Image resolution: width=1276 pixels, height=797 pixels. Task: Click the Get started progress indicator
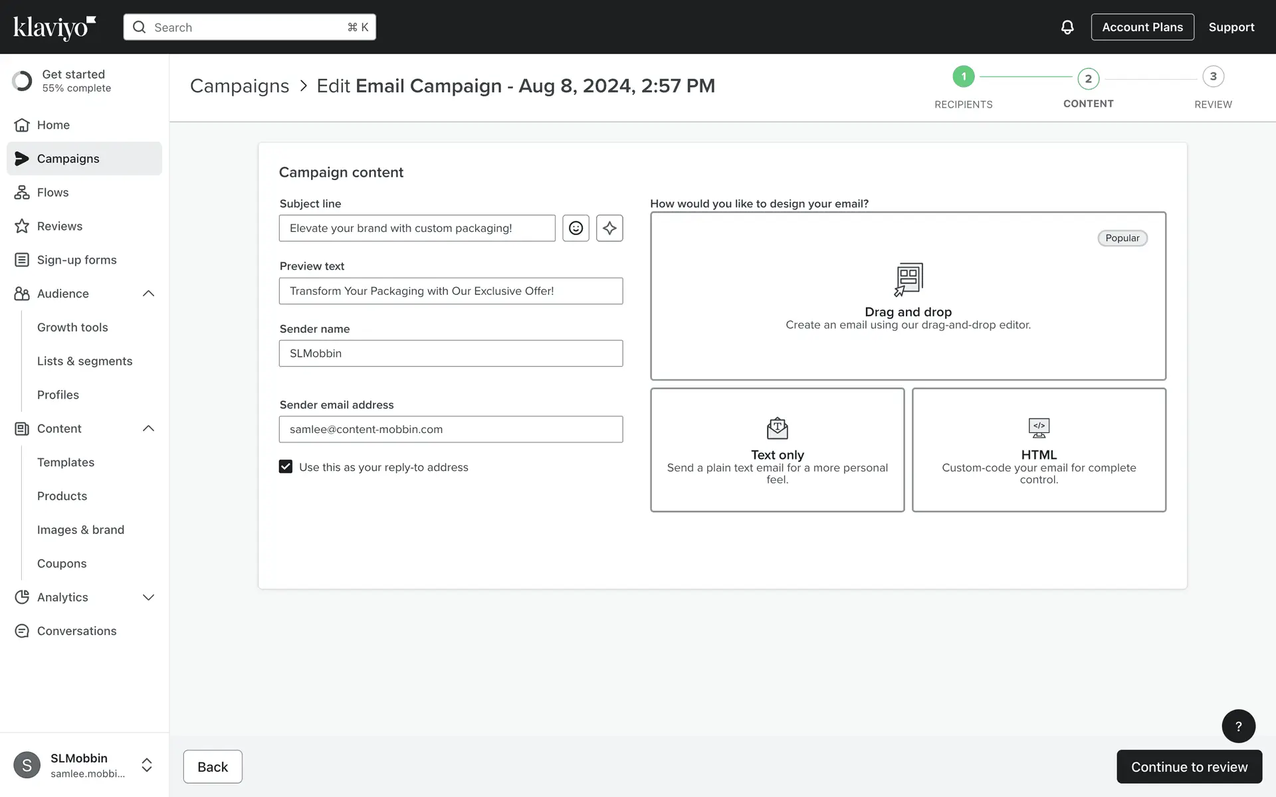[x=22, y=81]
